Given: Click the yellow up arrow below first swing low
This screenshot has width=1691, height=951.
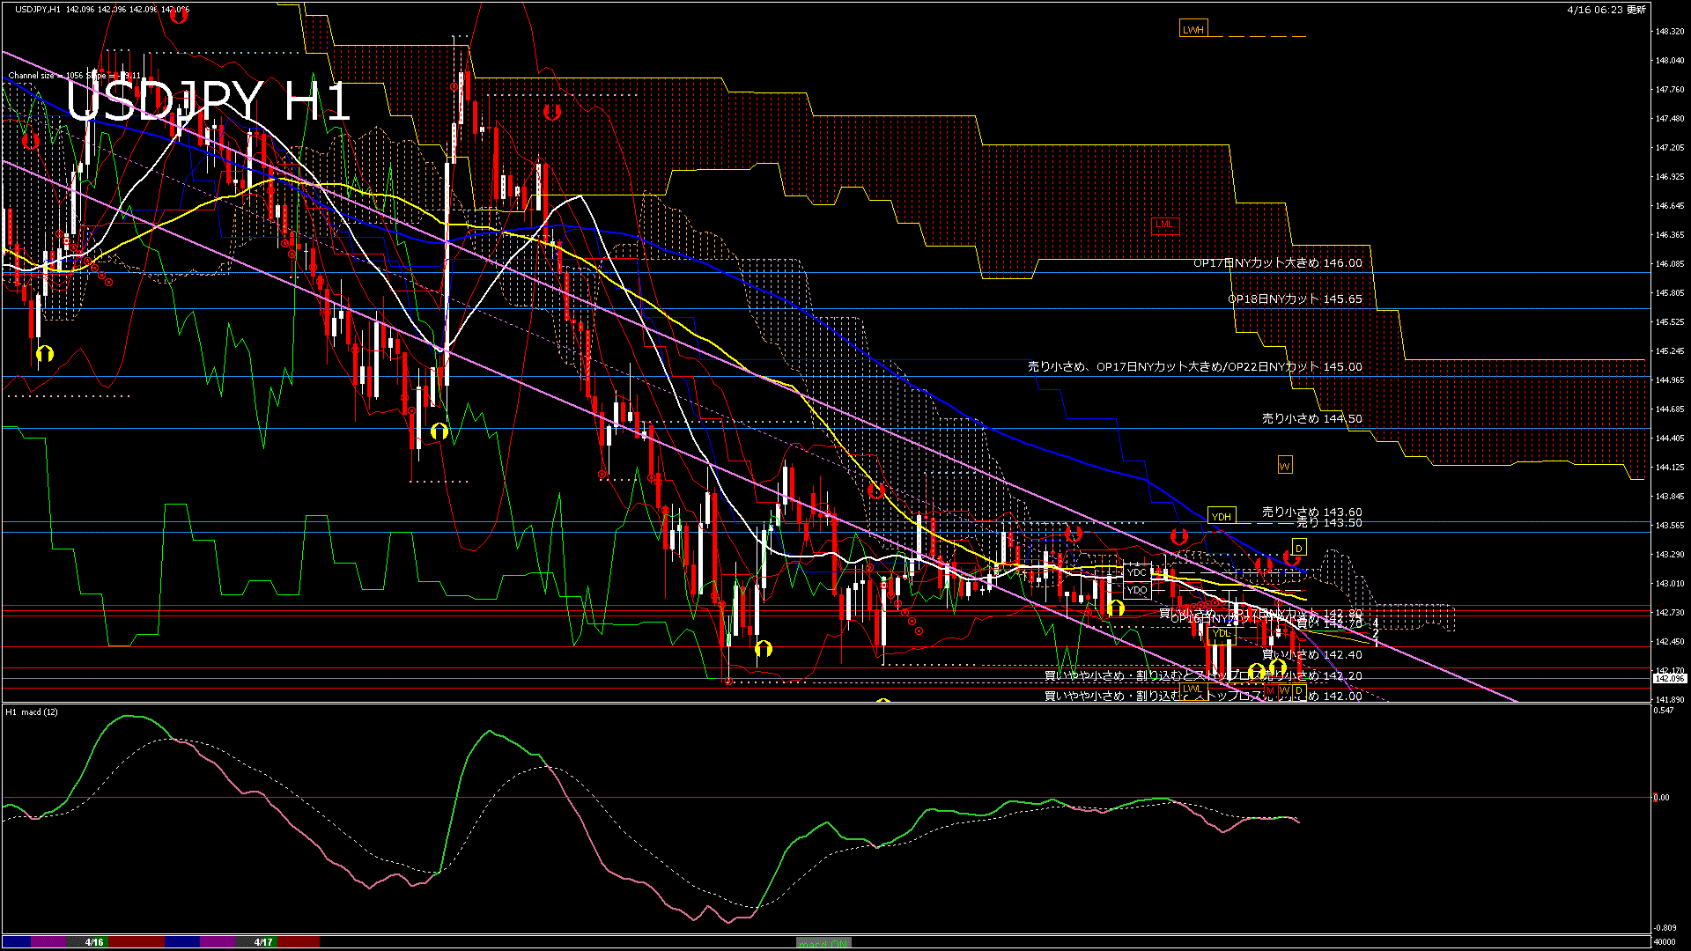Looking at the screenshot, I should pyautogui.click(x=45, y=354).
